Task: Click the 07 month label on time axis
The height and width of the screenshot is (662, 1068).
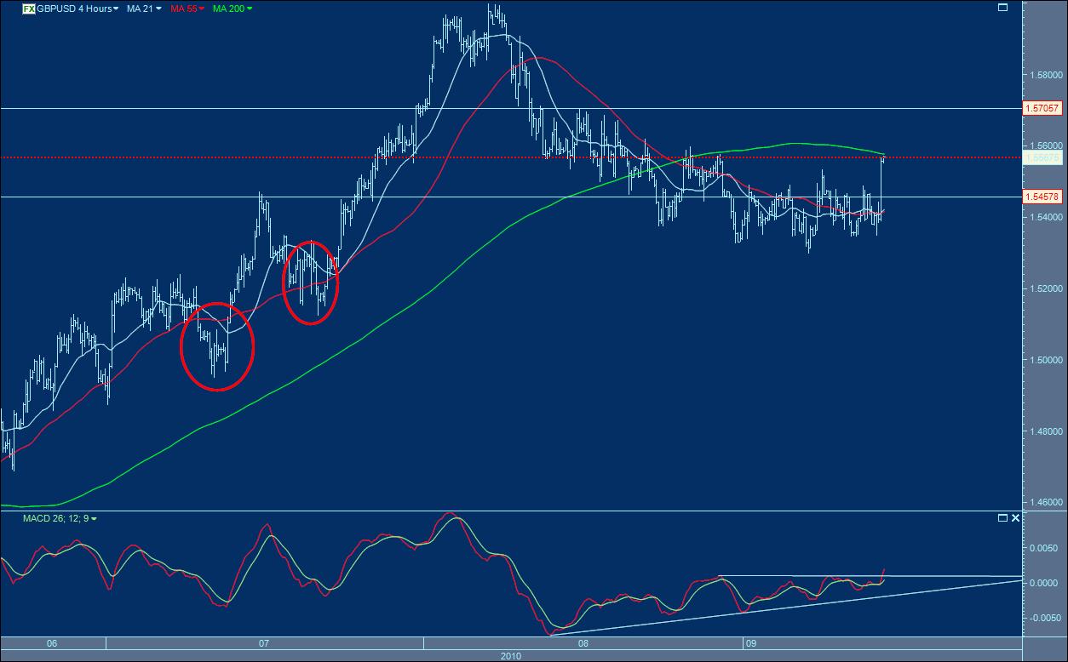Action: click(x=264, y=643)
